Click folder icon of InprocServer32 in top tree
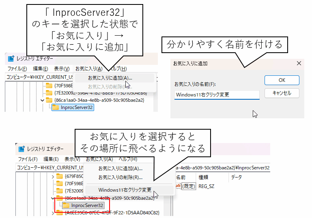Image resolution: width=312 pixels, height=218 pixels. [x=56, y=107]
